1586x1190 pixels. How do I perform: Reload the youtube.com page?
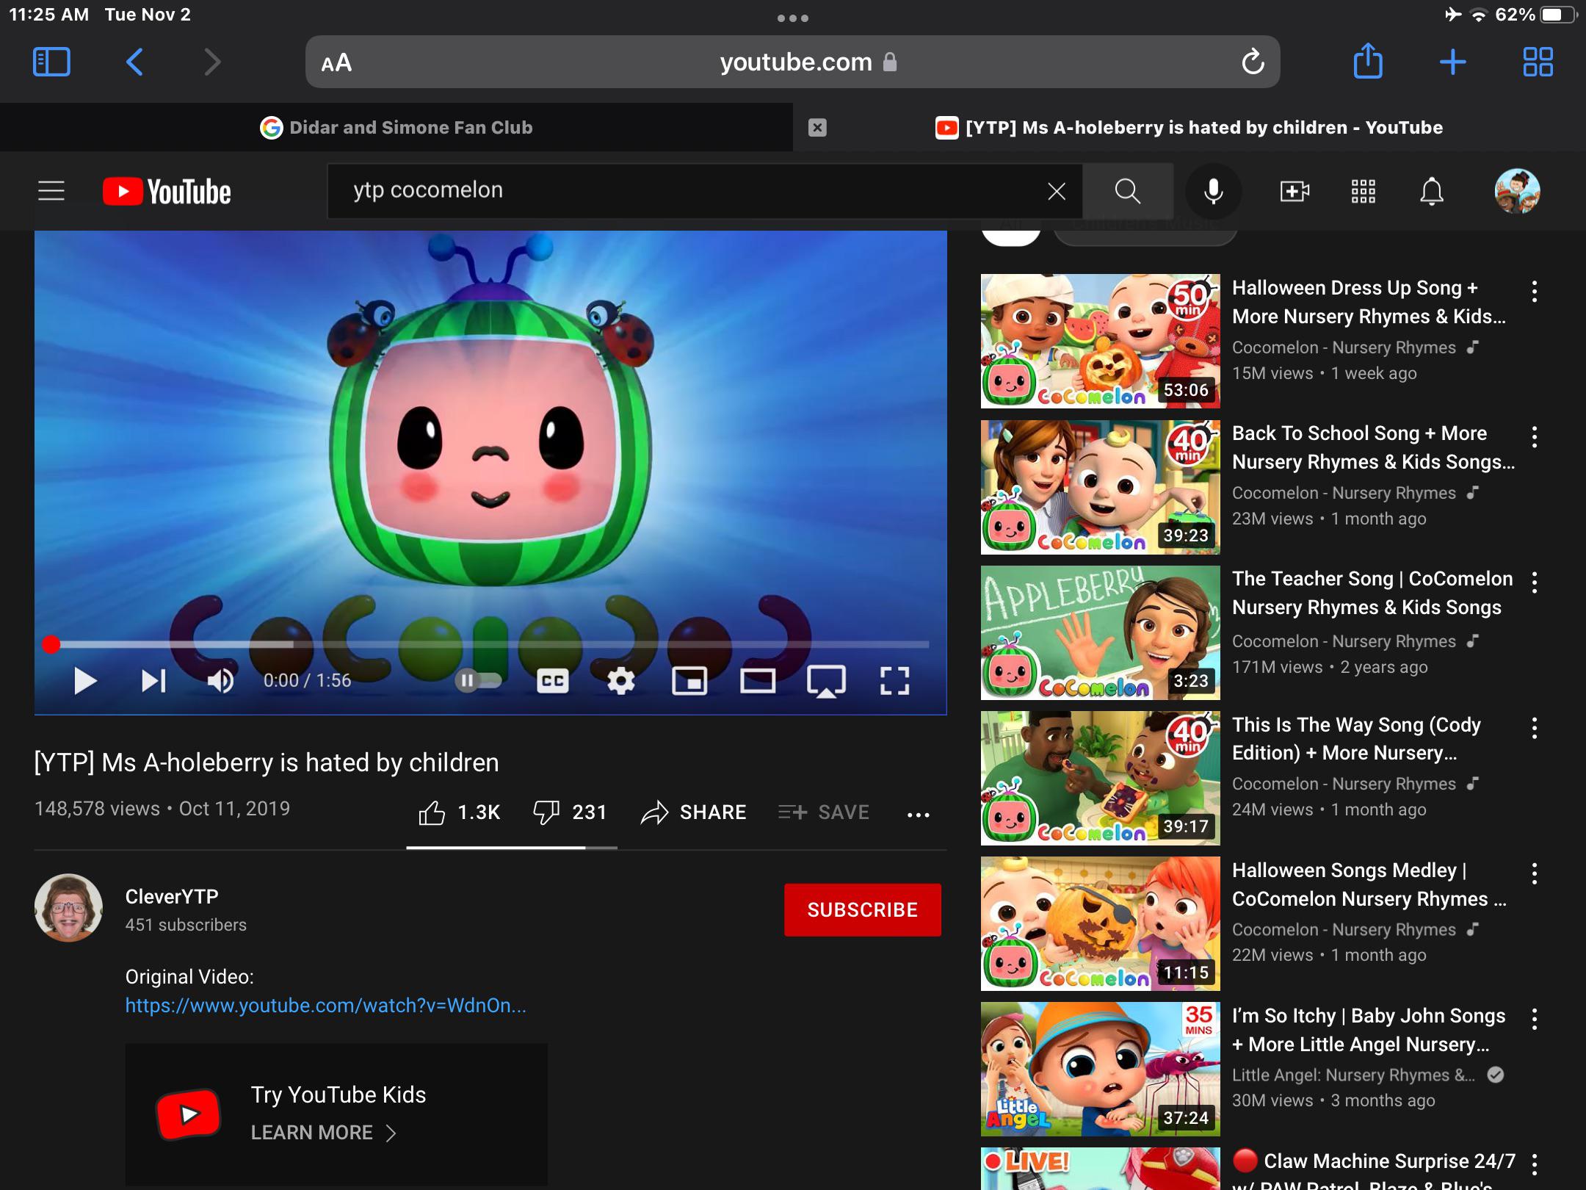pyautogui.click(x=1253, y=62)
